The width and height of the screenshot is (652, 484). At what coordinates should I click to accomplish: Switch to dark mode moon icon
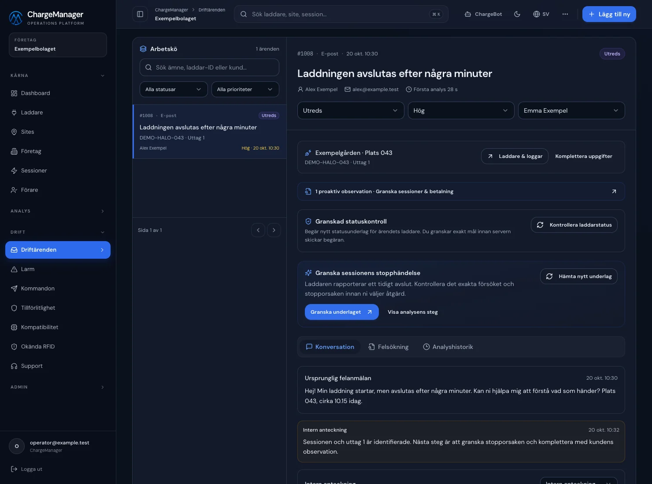coord(517,14)
